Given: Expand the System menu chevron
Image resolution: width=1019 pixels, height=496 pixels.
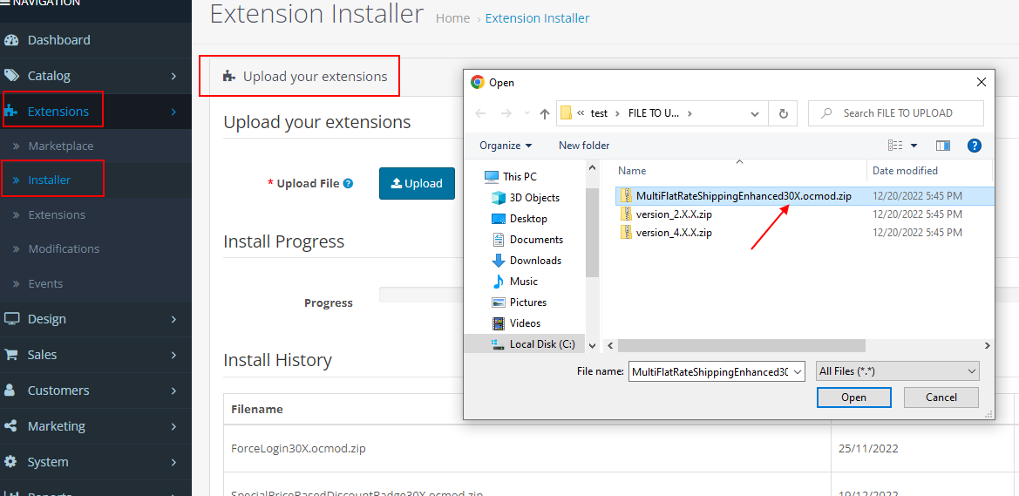Looking at the screenshot, I should [x=173, y=462].
